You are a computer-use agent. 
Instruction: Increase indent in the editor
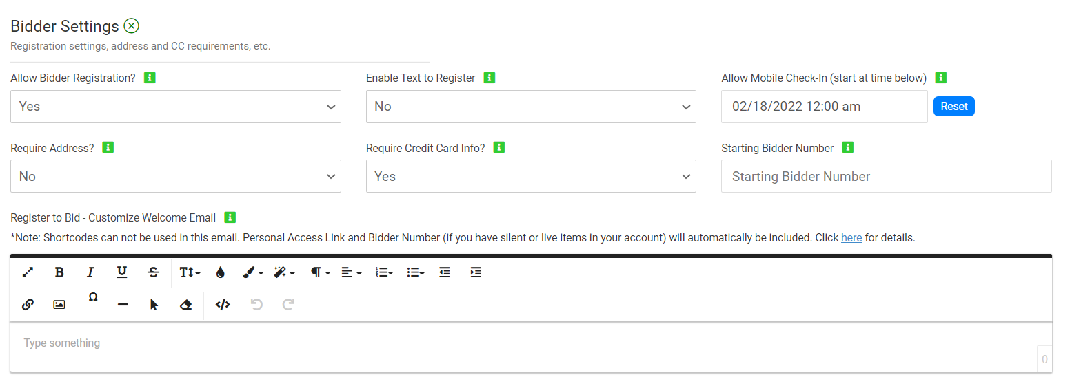click(476, 272)
